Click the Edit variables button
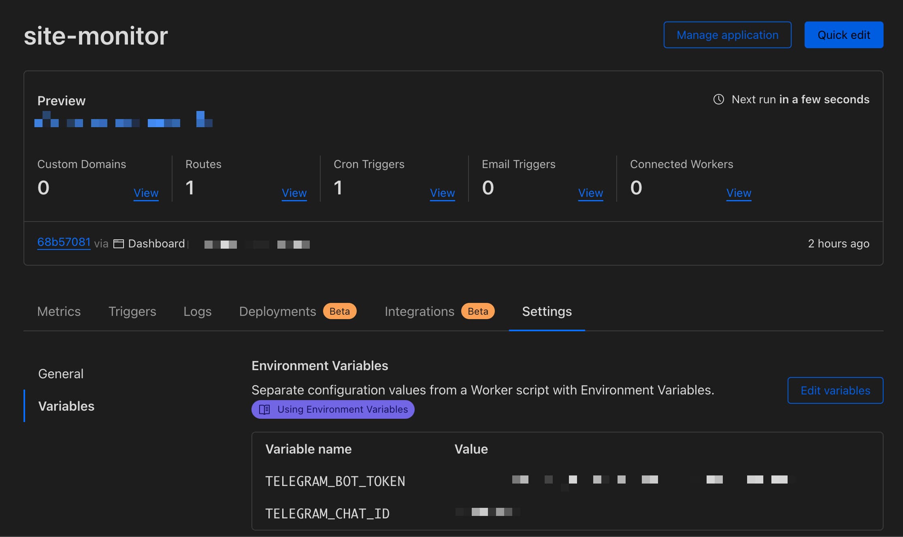The width and height of the screenshot is (903, 537). (835, 390)
